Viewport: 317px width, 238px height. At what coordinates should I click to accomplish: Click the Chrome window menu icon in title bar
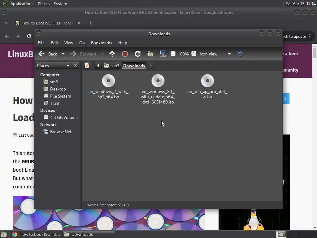[4, 12]
